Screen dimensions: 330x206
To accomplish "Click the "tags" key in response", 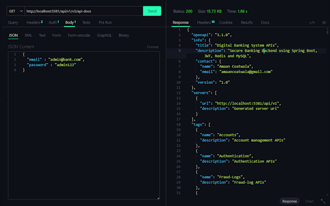I will tap(198, 125).
